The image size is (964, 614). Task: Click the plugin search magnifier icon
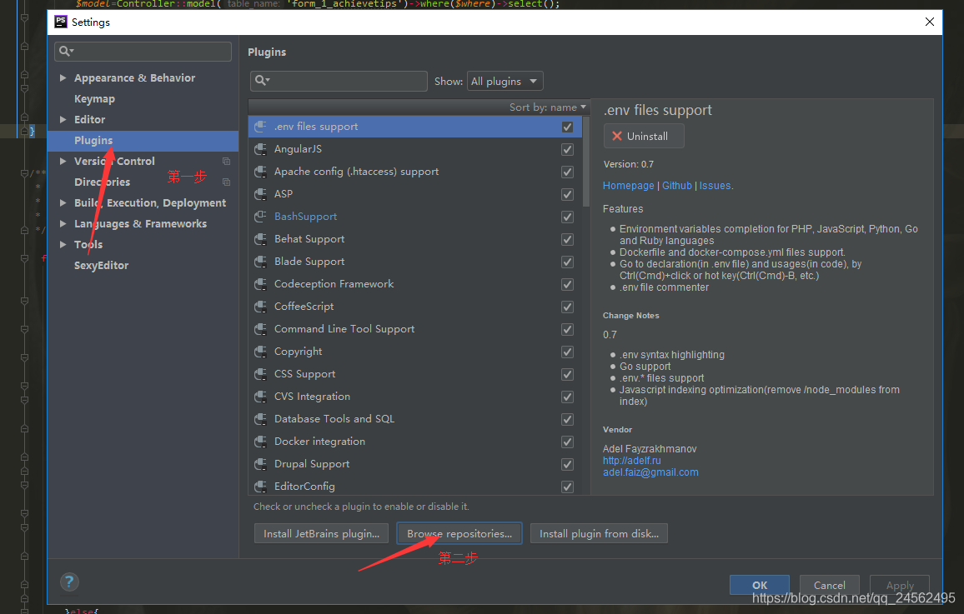point(262,81)
